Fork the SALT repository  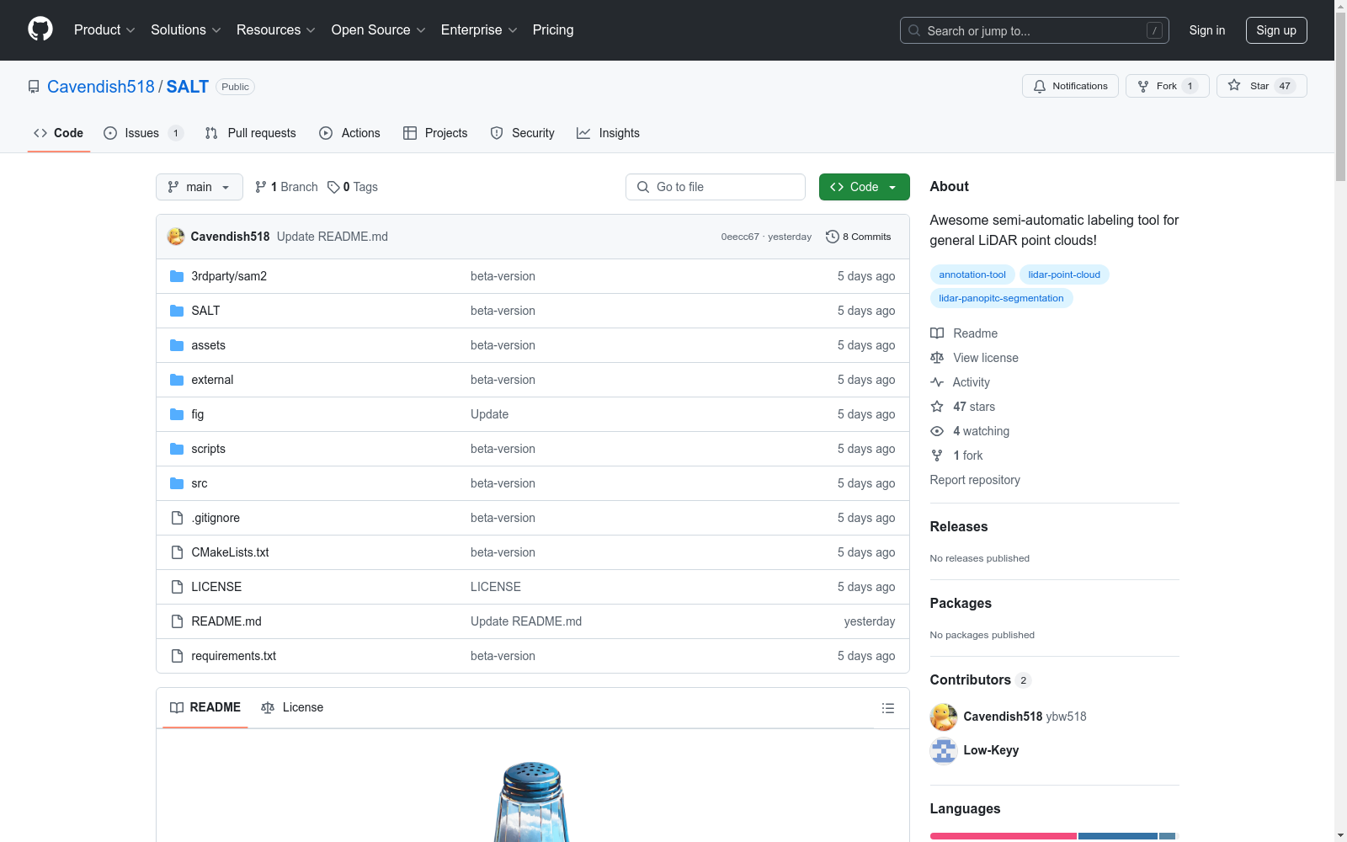click(x=1167, y=86)
